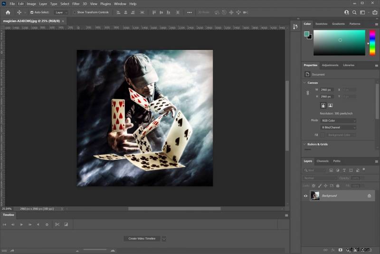Open the Plugins menu
This screenshot has width=380, height=254.
tap(105, 4)
